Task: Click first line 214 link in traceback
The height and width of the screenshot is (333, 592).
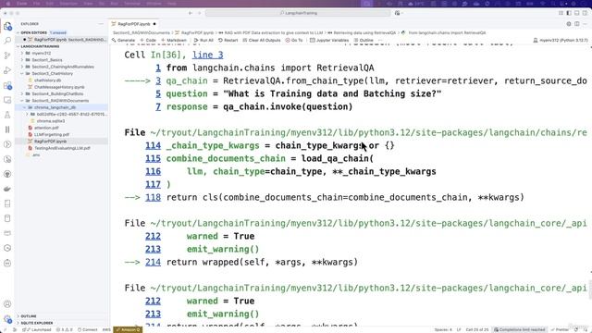Action: (153, 263)
